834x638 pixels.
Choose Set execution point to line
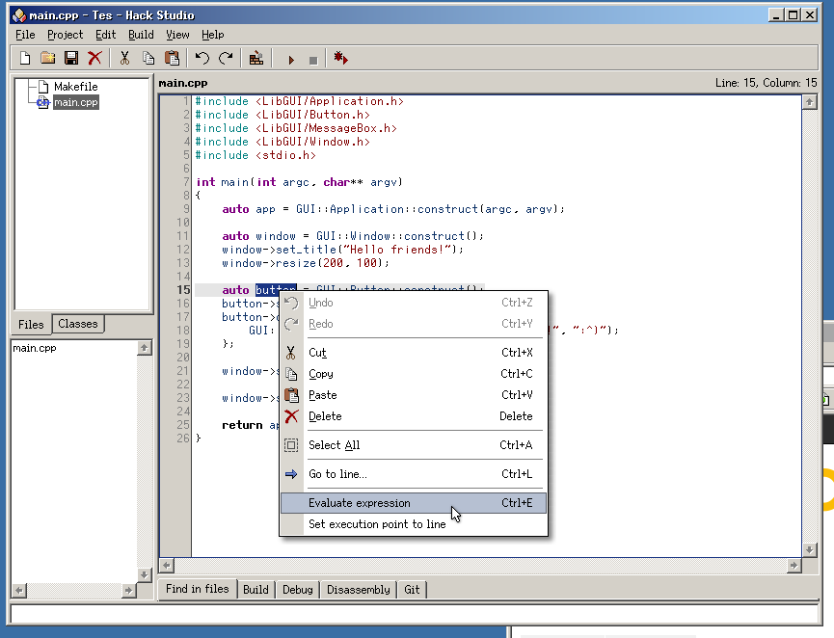[x=414, y=524]
